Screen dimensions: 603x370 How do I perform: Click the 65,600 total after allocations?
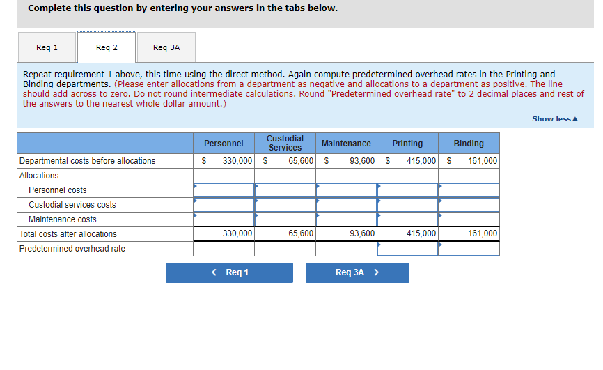click(x=301, y=233)
